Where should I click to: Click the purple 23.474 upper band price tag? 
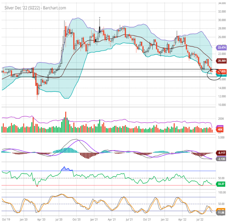221,47
